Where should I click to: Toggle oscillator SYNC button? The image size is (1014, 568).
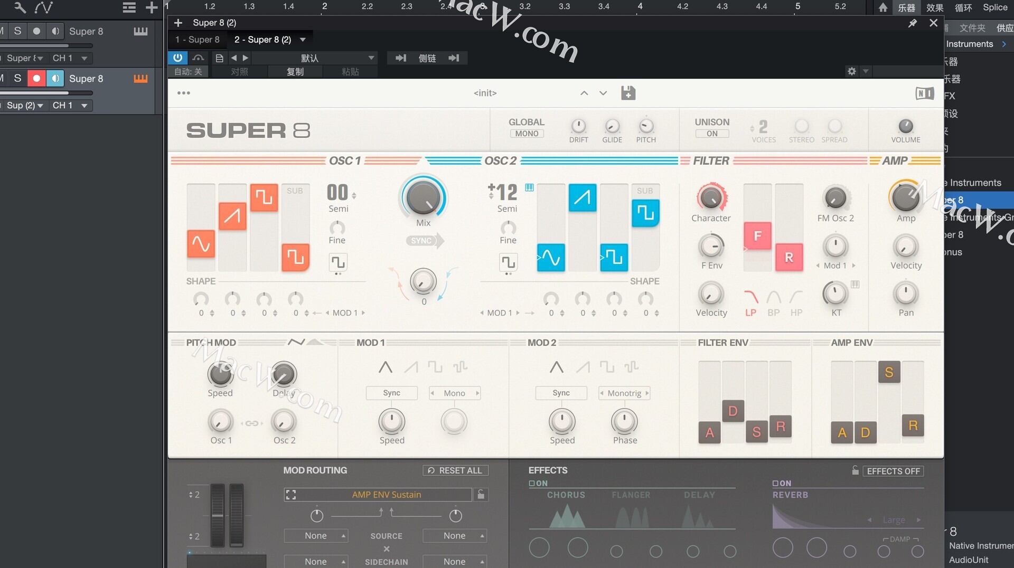click(x=425, y=241)
